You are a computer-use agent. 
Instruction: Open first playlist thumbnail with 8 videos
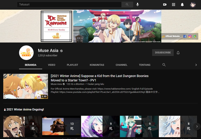[22, 126]
